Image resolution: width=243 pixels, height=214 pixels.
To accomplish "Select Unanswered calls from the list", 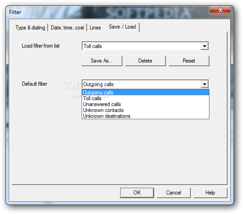I will coord(146,104).
